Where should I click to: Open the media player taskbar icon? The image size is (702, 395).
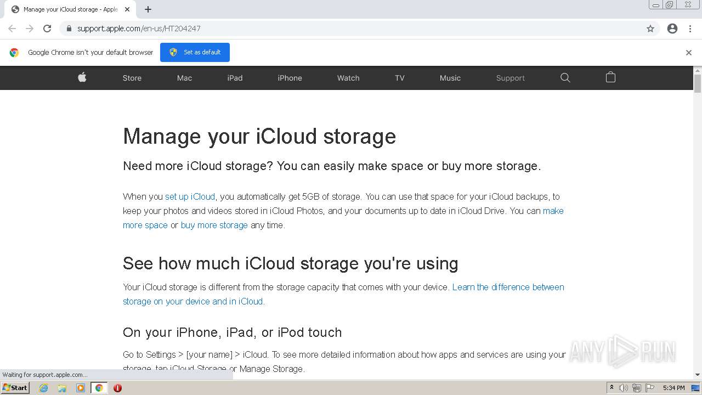(81, 388)
